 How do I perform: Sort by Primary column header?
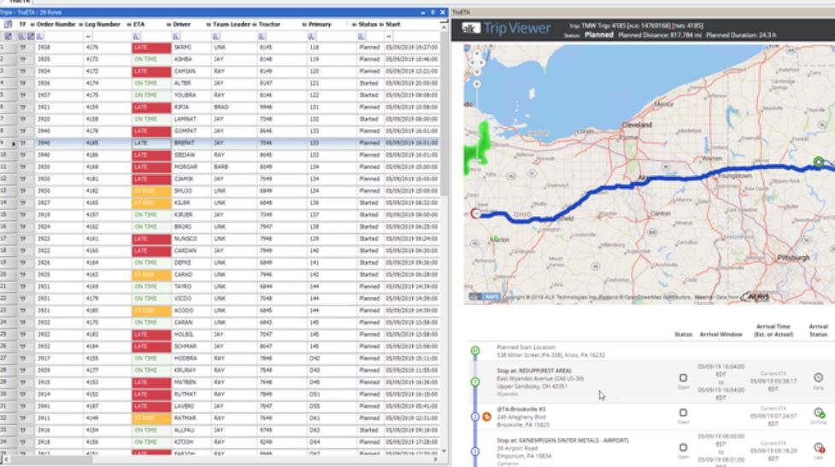coord(320,25)
